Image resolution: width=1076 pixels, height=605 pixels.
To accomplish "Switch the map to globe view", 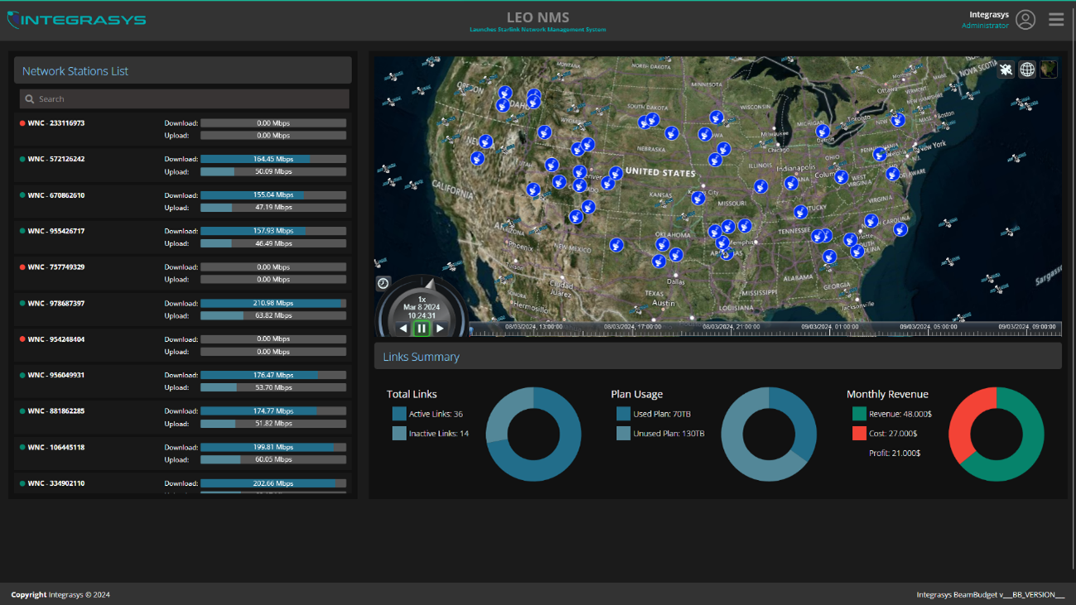I will point(1027,70).
